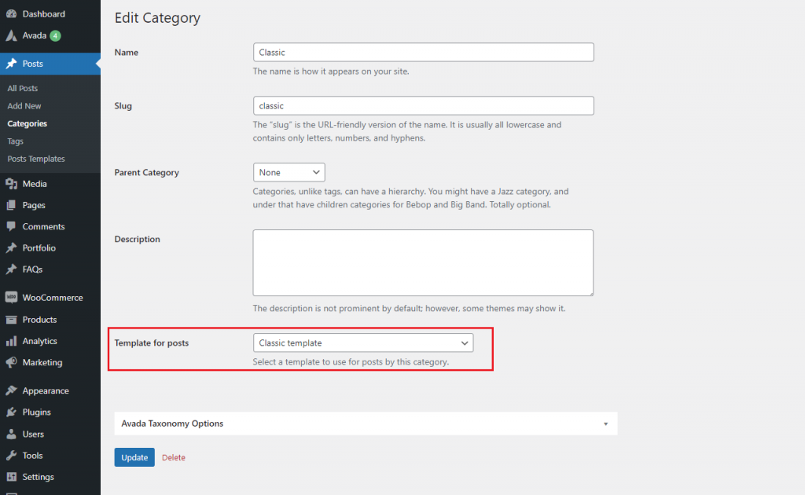Viewport: 805px width, 495px height.
Task: Open All Posts submenu link
Action: tap(23, 88)
